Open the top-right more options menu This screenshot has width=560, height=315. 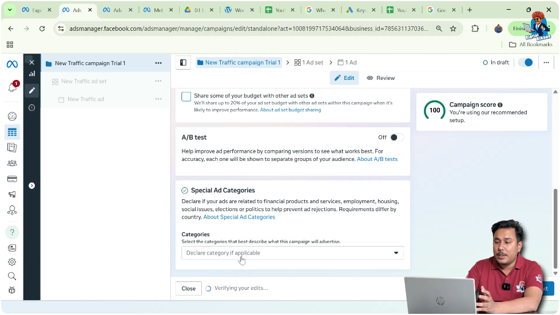point(546,63)
